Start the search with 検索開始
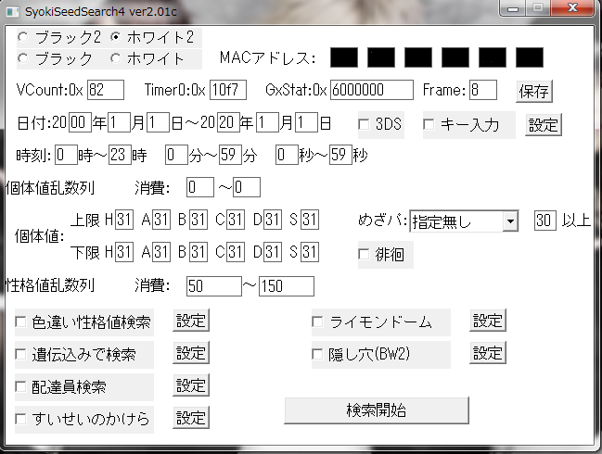 pos(377,410)
